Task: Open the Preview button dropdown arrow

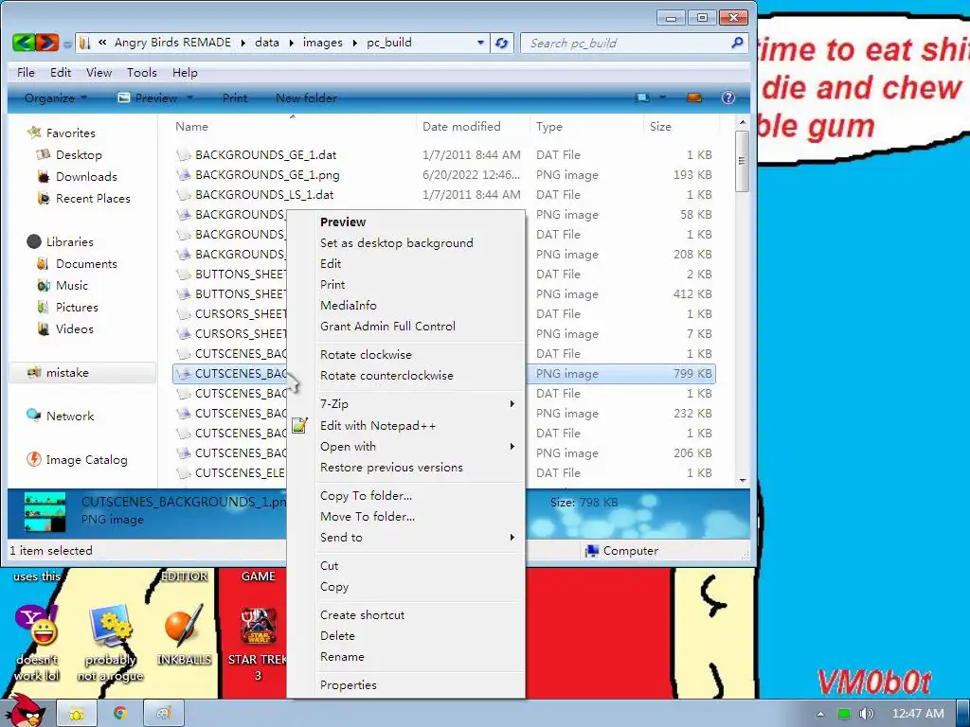Action: click(189, 98)
